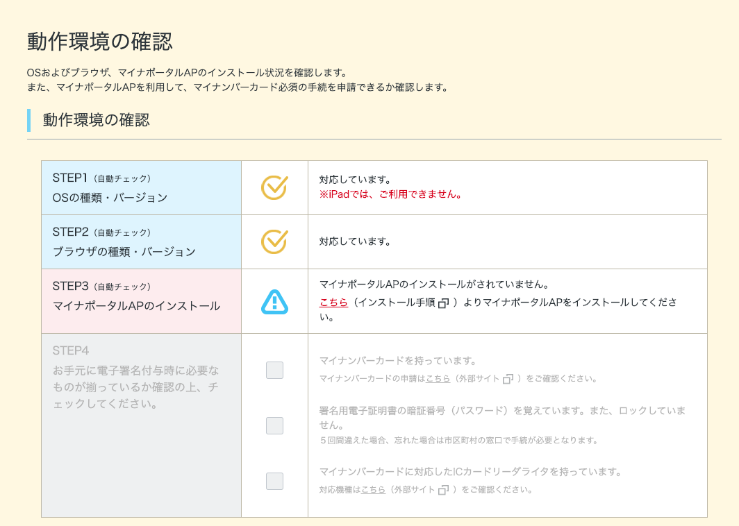The height and width of the screenshot is (526, 739).
Task: Open こちら link for マイナンバーカードの申請
Action: [x=438, y=378]
